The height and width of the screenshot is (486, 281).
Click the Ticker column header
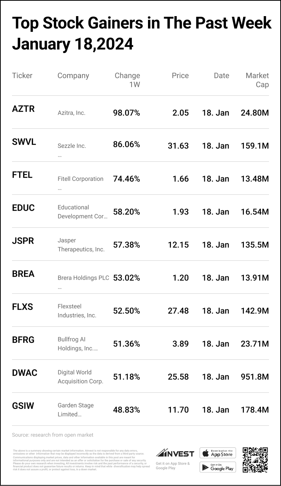tap(22, 75)
